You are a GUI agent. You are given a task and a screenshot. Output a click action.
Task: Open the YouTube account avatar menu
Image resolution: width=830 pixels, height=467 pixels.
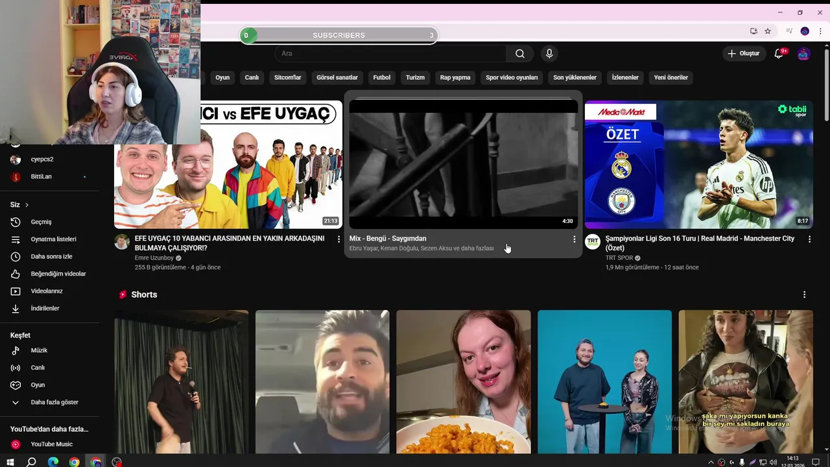[803, 54]
